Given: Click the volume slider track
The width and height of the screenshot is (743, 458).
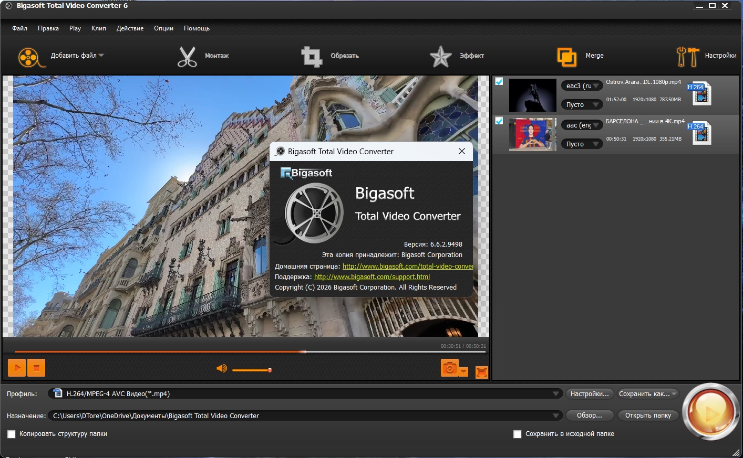Looking at the screenshot, I should (x=251, y=370).
